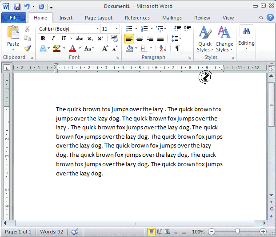Center align the paragraph
276x237 pixels.
[x=140, y=39]
